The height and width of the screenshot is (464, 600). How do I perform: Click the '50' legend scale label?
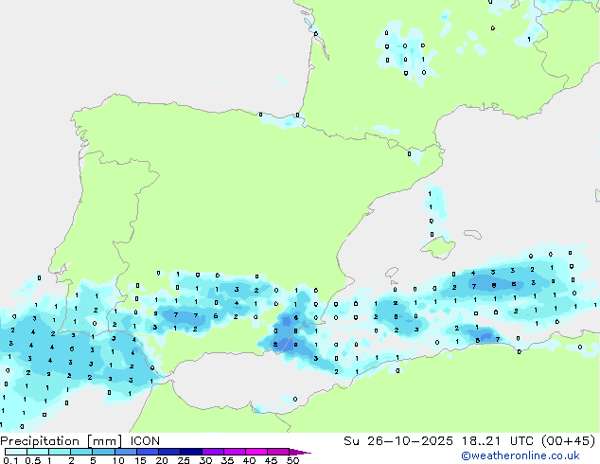pyautogui.click(x=292, y=460)
